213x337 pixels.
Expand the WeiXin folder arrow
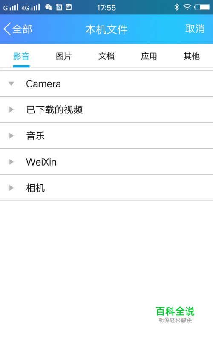pyautogui.click(x=12, y=162)
